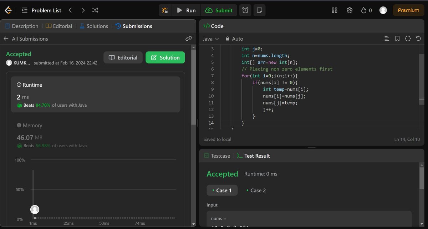Reset the code to default with revert icon
The image size is (428, 229).
[x=418, y=38]
